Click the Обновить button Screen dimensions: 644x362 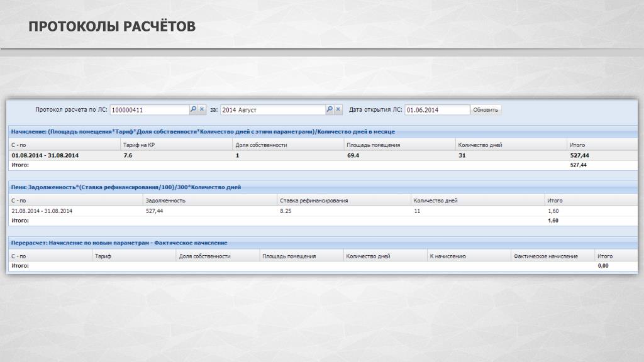tap(486, 110)
